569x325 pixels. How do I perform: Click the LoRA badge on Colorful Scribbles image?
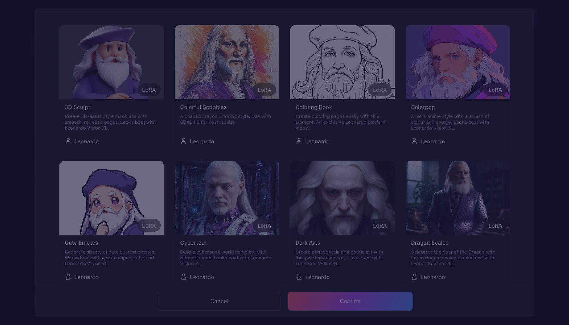point(265,90)
